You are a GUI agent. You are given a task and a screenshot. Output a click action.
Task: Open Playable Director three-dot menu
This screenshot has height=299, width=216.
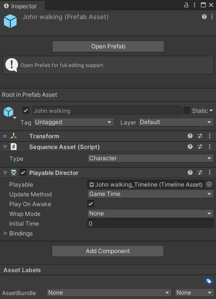[210, 172]
